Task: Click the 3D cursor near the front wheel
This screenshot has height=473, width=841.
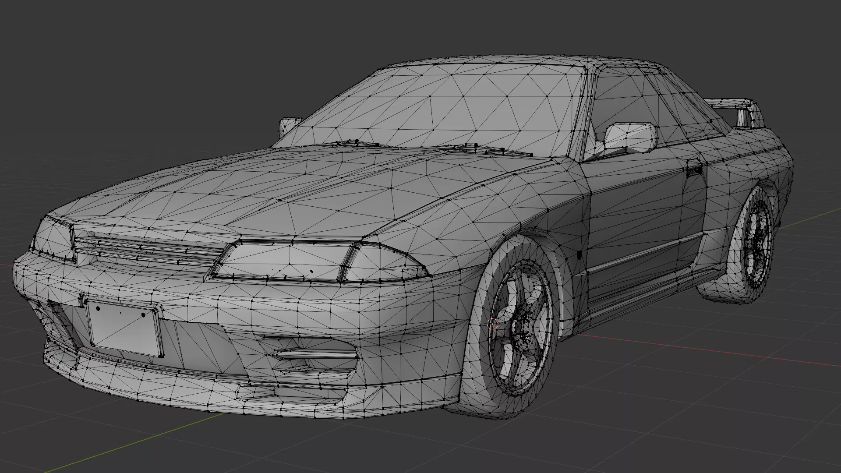Action: point(493,324)
